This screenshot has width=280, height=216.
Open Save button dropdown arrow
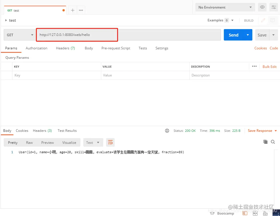(273, 35)
